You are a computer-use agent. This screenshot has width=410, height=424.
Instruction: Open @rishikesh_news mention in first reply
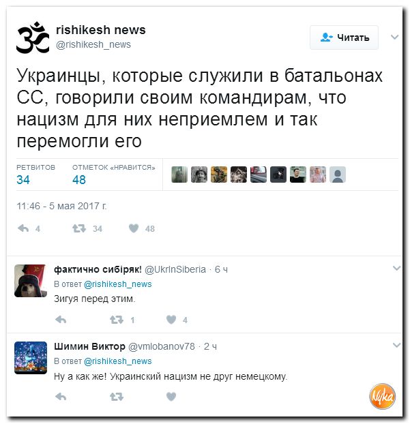coord(118,284)
